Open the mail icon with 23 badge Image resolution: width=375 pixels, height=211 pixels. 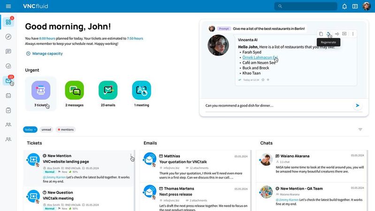coord(8,81)
